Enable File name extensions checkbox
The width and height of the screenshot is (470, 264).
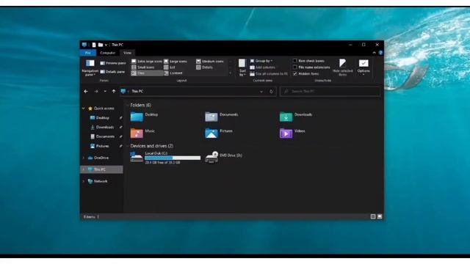(295, 67)
